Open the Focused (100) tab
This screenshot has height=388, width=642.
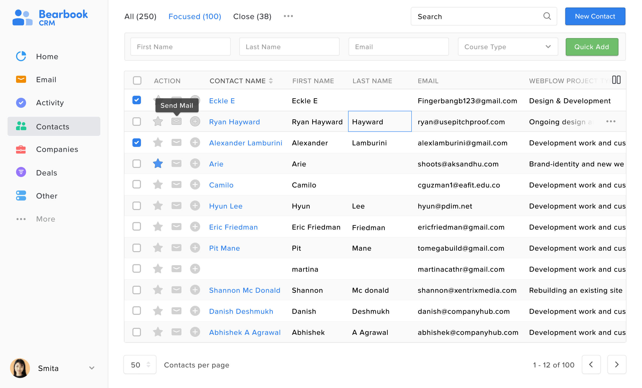[x=195, y=17]
